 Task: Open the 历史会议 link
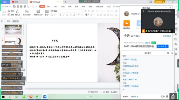[x=167, y=36]
